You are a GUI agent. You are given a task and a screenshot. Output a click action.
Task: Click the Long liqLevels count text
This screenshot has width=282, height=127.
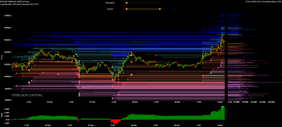8,4
